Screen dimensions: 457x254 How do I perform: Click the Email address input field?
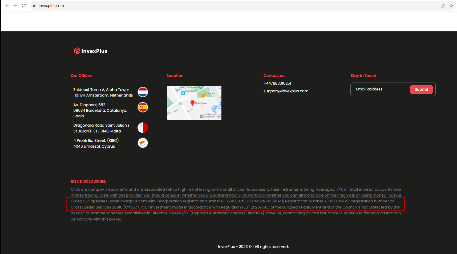point(380,89)
